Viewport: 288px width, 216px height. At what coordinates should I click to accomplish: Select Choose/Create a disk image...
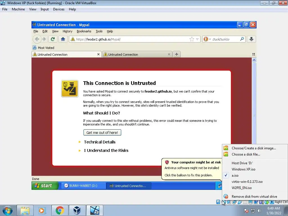coord(255,148)
